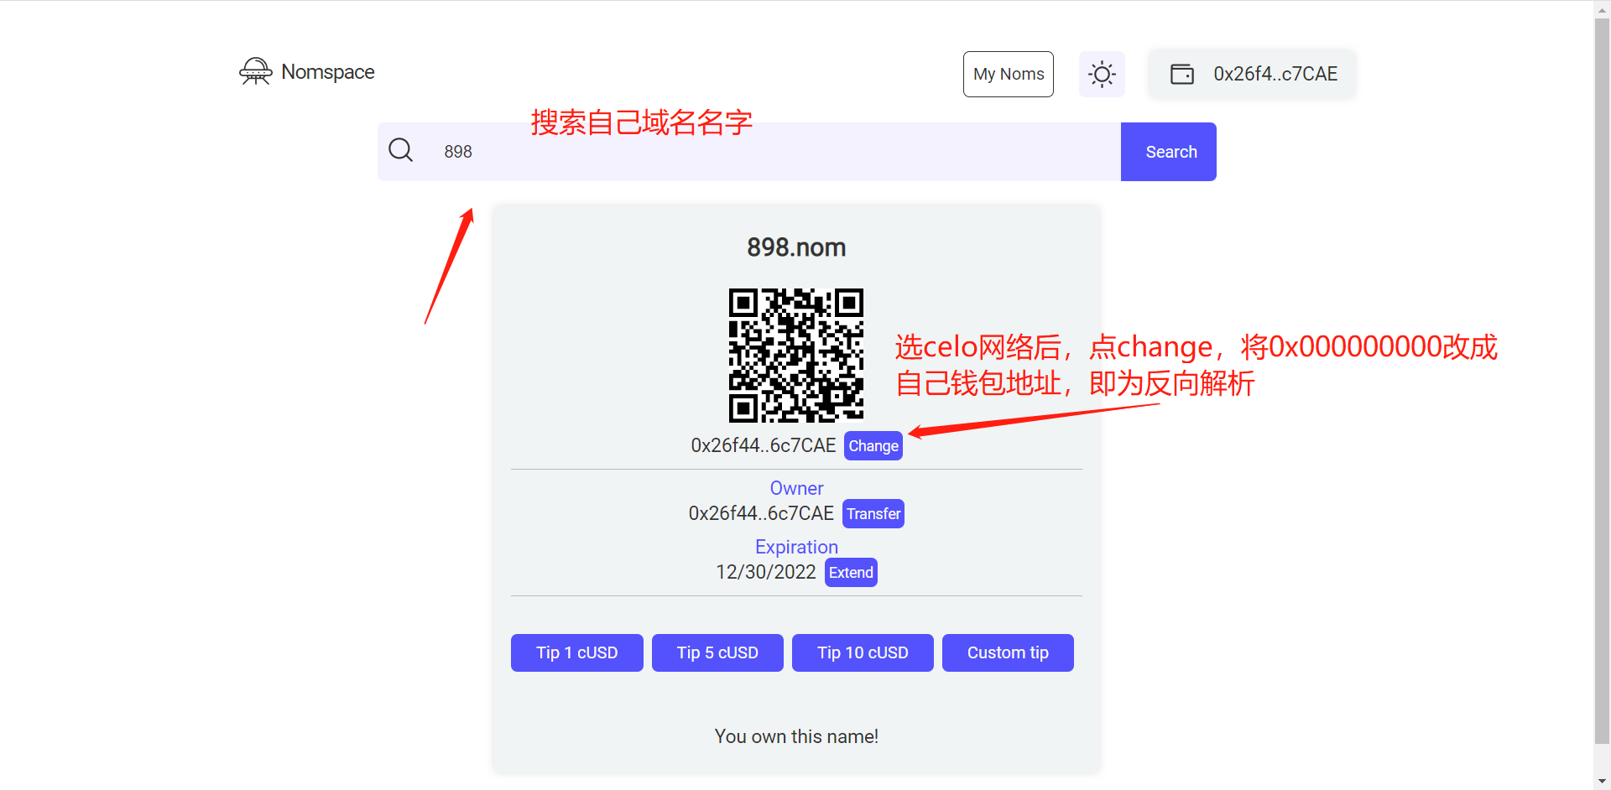
Task: Click the vertical page scrollbar thumb
Action: click(1602, 380)
